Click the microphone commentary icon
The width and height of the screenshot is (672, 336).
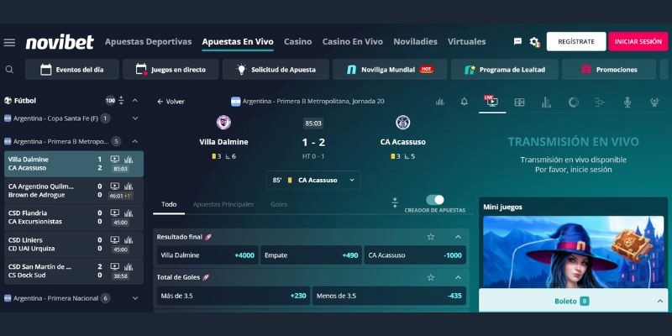[627, 102]
